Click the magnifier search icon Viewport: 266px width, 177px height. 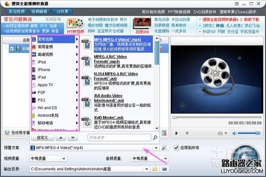click(155, 138)
